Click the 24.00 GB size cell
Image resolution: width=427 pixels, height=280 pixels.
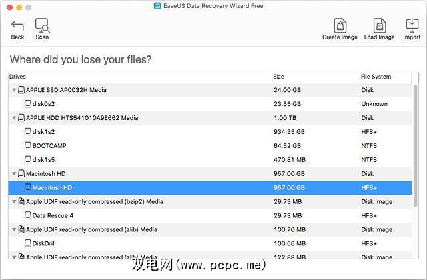(287, 90)
